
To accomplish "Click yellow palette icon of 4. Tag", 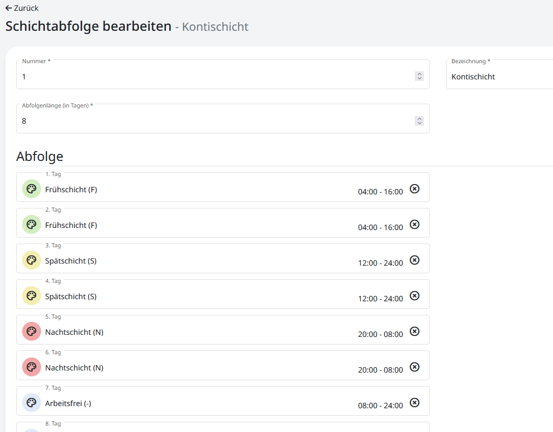I will tap(31, 296).
